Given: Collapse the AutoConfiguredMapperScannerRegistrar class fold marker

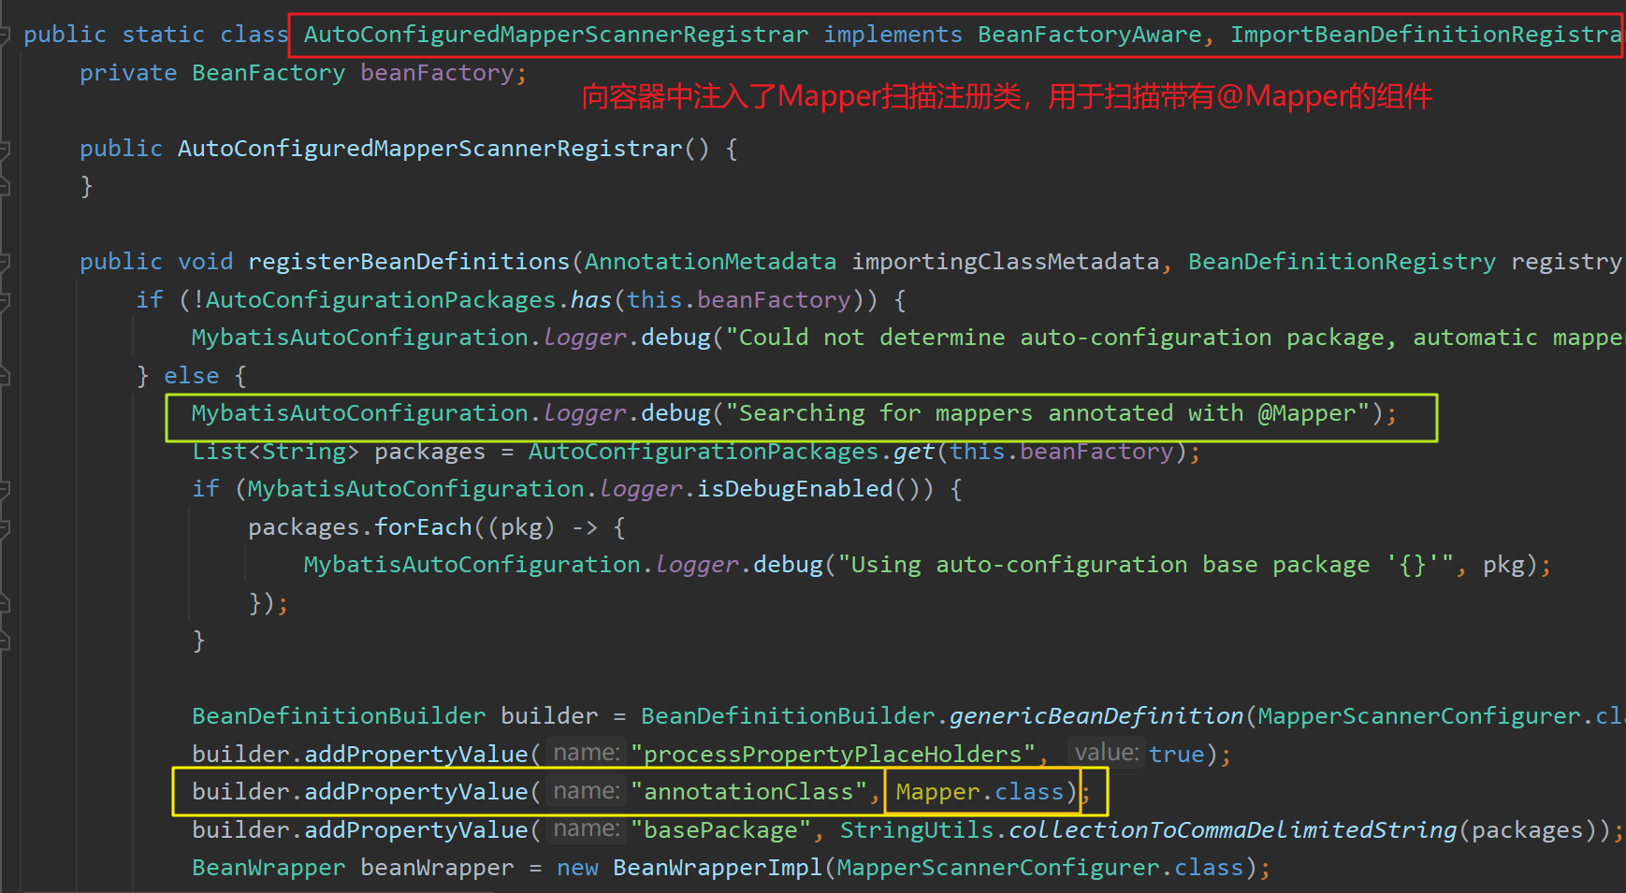Looking at the screenshot, I should click(5, 36).
